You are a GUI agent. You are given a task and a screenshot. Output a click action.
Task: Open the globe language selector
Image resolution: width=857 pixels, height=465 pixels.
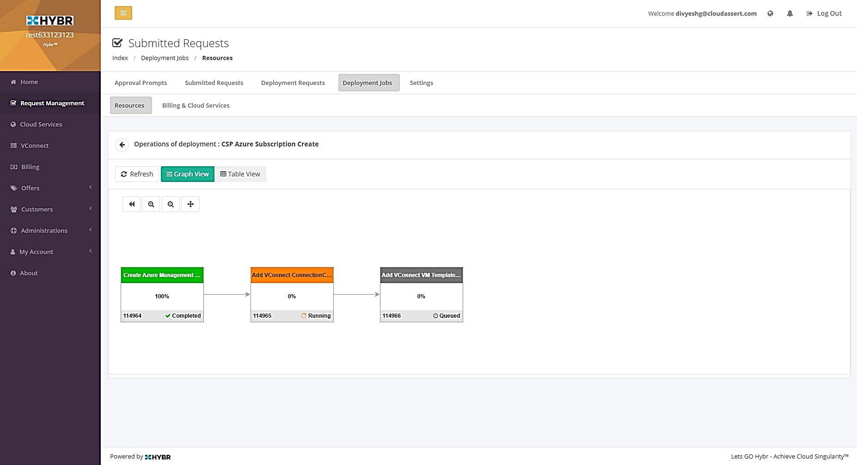(770, 13)
